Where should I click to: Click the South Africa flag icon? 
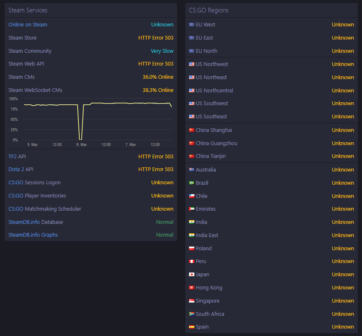point(192,314)
